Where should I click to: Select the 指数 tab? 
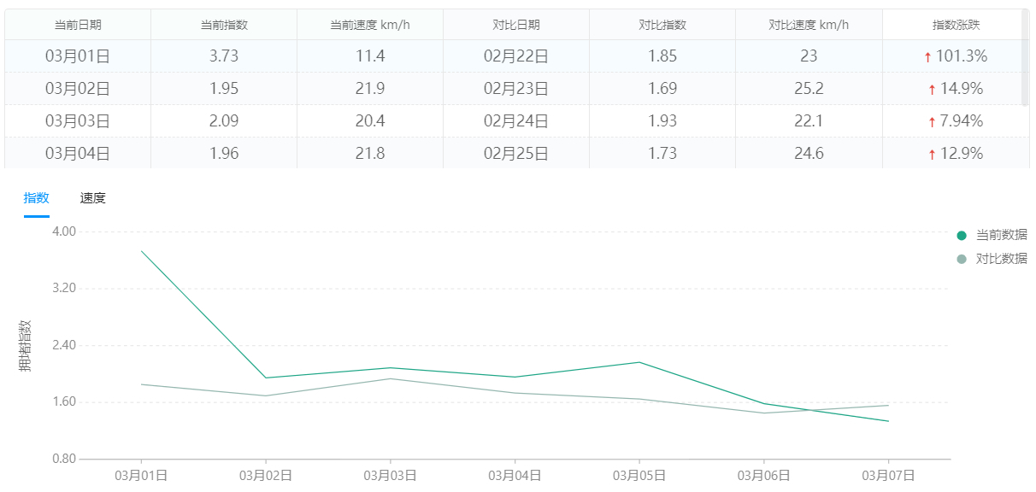click(x=36, y=198)
